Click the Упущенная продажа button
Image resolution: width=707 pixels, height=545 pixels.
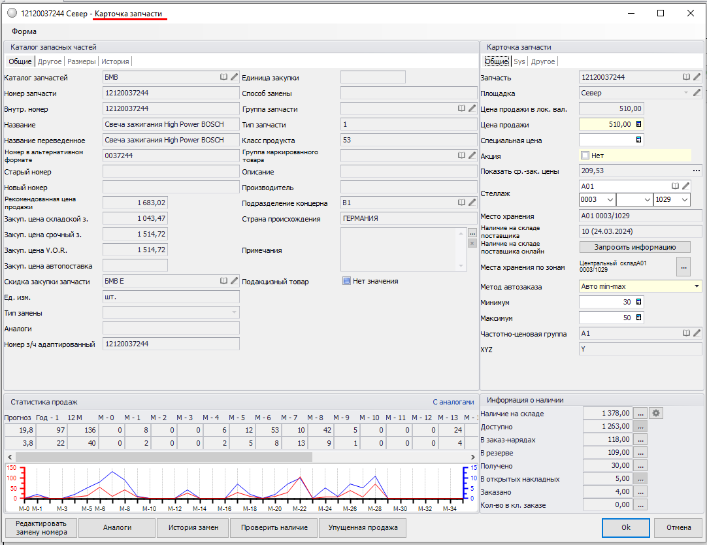[x=363, y=527]
